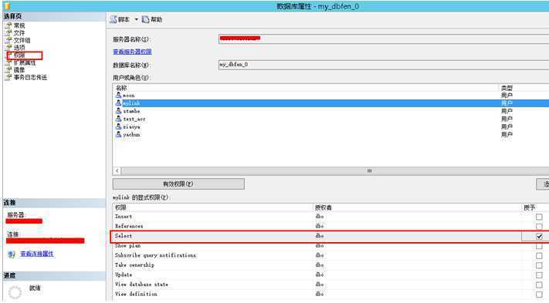Uncheck the 授予 box for Select

pos(539,236)
